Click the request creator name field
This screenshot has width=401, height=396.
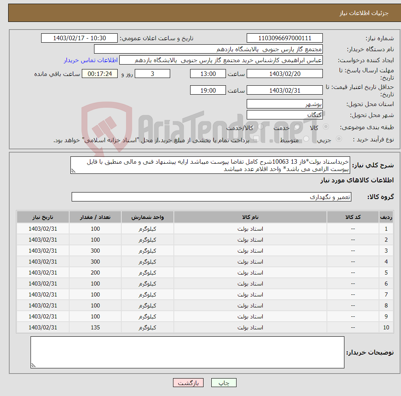click(221, 60)
